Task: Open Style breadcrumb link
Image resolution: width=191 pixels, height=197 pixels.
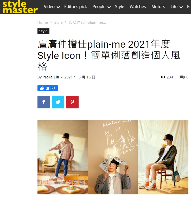Action: click(58, 22)
